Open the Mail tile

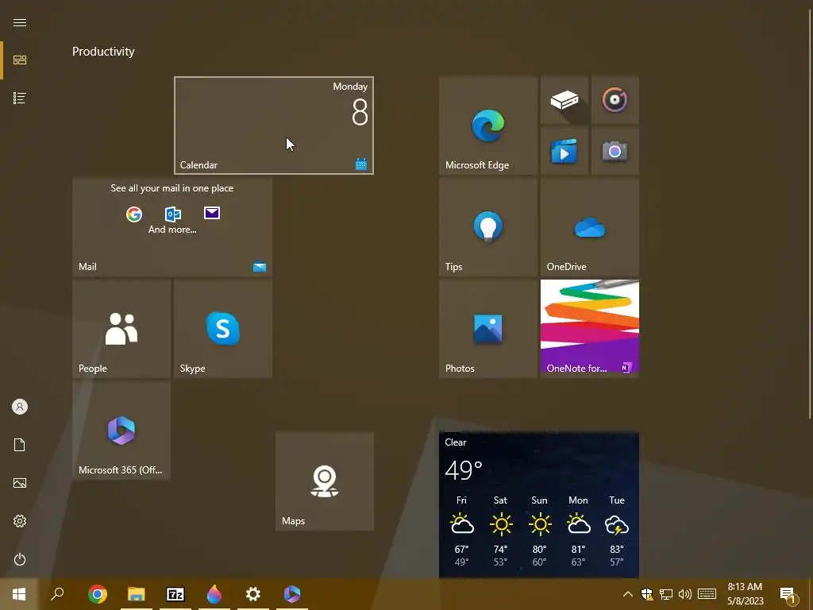[x=172, y=226]
